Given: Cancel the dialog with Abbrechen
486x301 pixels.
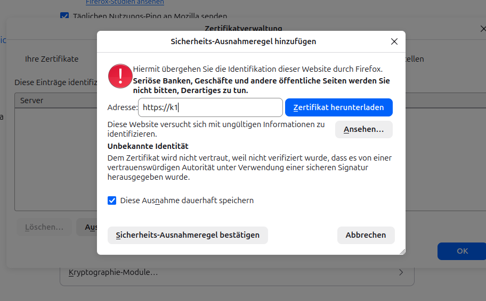Looking at the screenshot, I should [366, 235].
